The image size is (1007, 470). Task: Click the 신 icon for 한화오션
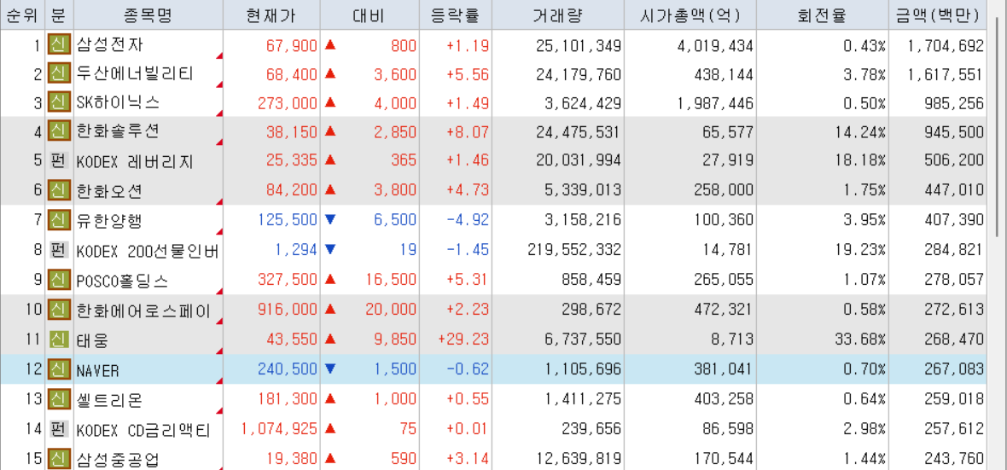click(60, 190)
